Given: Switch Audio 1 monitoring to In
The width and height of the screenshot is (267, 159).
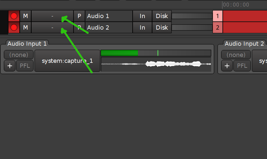Looking at the screenshot, I should (x=142, y=16).
